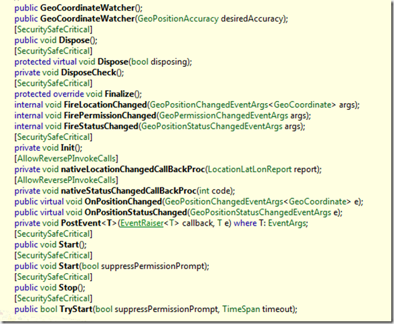The width and height of the screenshot is (394, 324).
Task: Select the OnPositionStatusChanged method name
Action: coord(136,213)
